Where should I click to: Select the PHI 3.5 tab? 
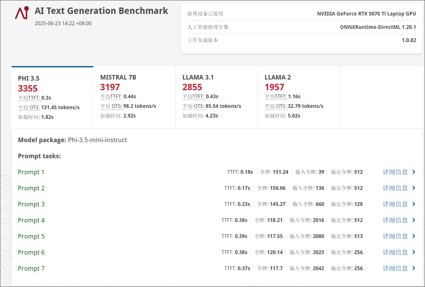pos(52,97)
